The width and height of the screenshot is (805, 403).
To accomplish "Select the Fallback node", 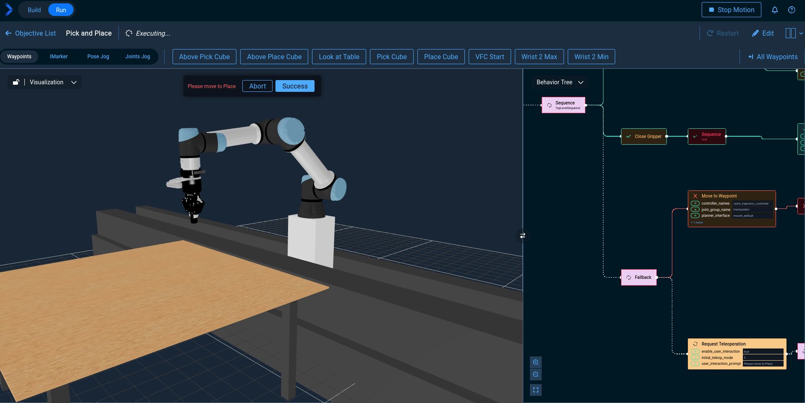I will 639,277.
